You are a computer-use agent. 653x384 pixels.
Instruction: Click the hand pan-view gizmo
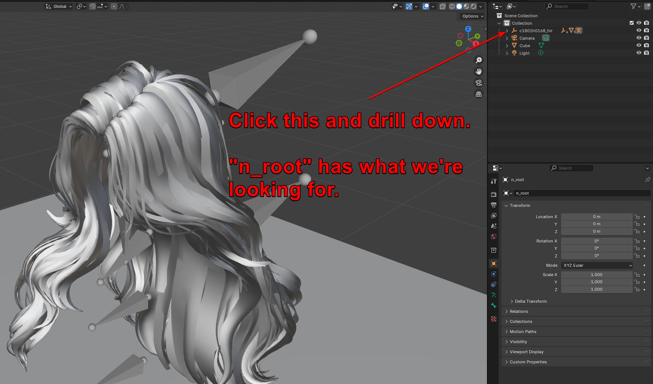click(479, 71)
